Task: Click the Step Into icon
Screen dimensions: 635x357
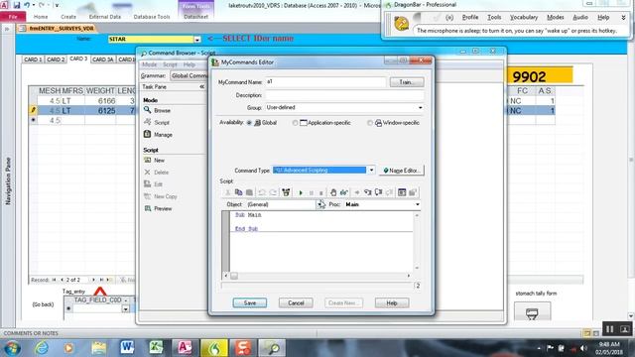Action: click(x=368, y=192)
